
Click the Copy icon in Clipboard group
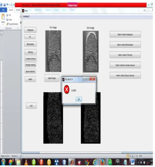7,19
